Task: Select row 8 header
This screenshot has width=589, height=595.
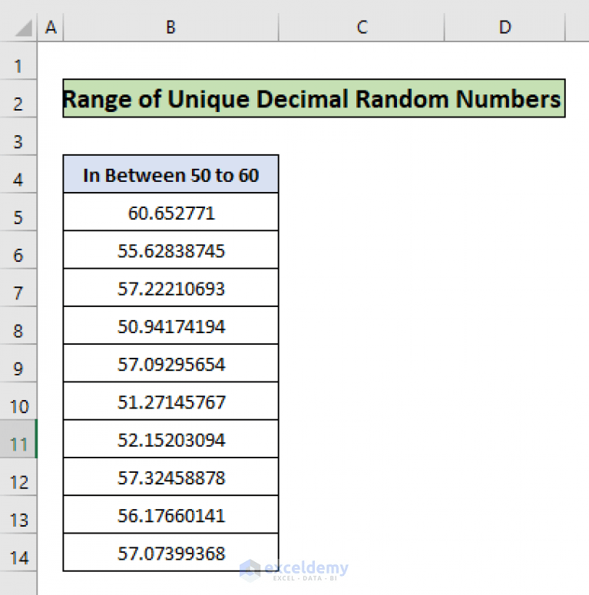Action: pos(18,326)
